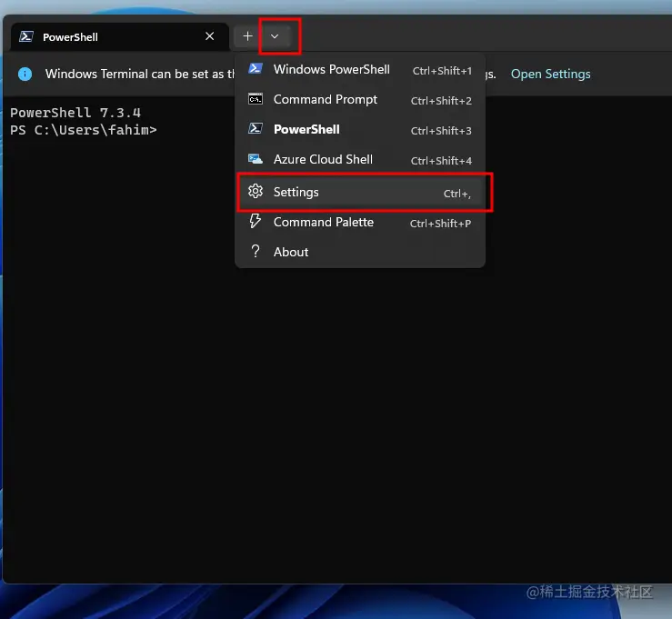The image size is (672, 619).
Task: Open the Command Palette entry
Action: 360,223
